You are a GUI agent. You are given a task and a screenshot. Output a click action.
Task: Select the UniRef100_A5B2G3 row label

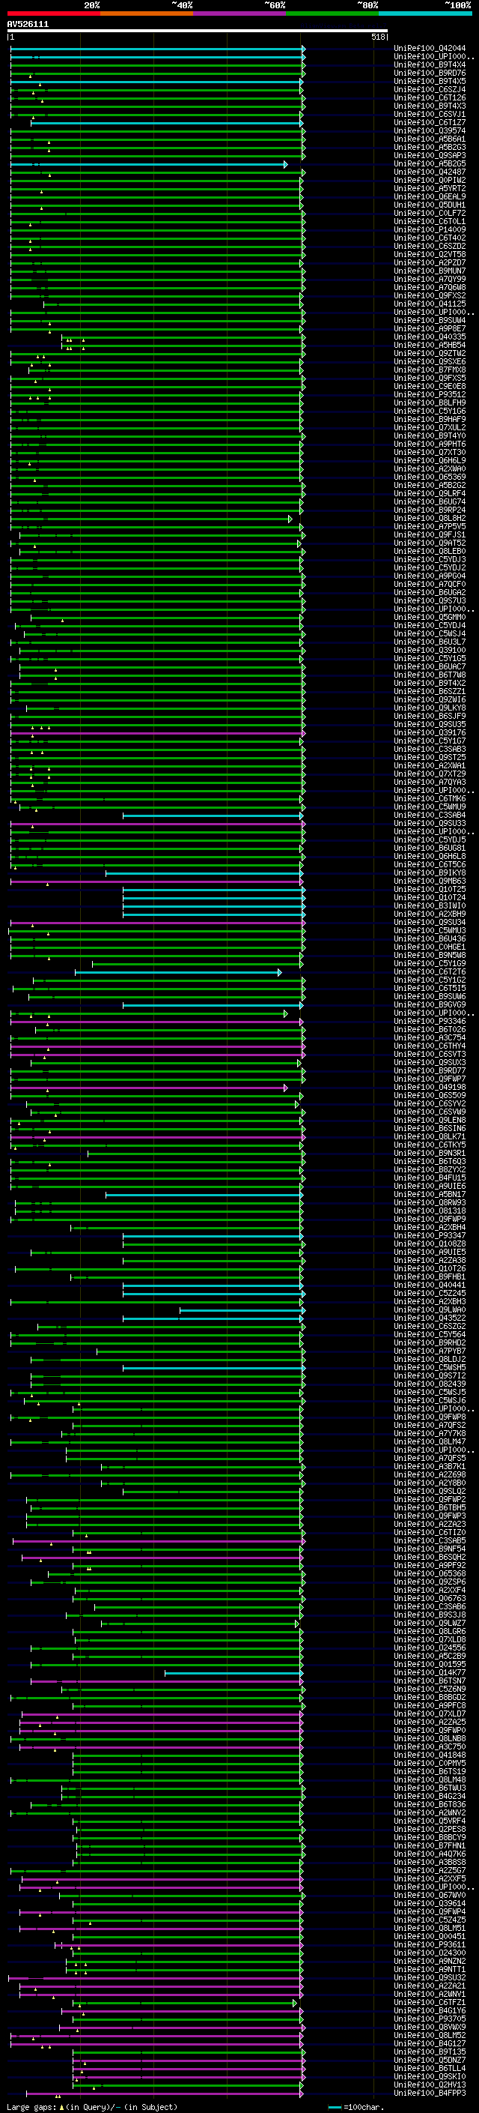430,147
